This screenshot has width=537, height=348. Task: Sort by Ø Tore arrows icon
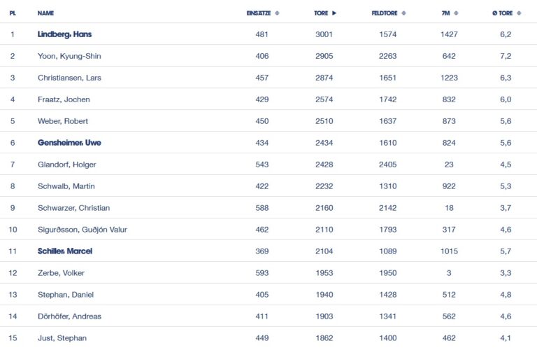pos(519,13)
